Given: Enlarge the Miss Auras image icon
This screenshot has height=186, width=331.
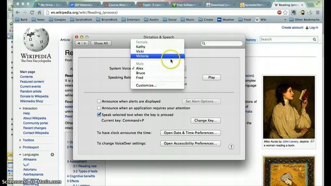Looking at the screenshot, I should point(312,141).
